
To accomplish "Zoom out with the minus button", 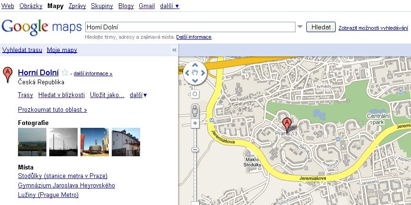I will [195, 150].
